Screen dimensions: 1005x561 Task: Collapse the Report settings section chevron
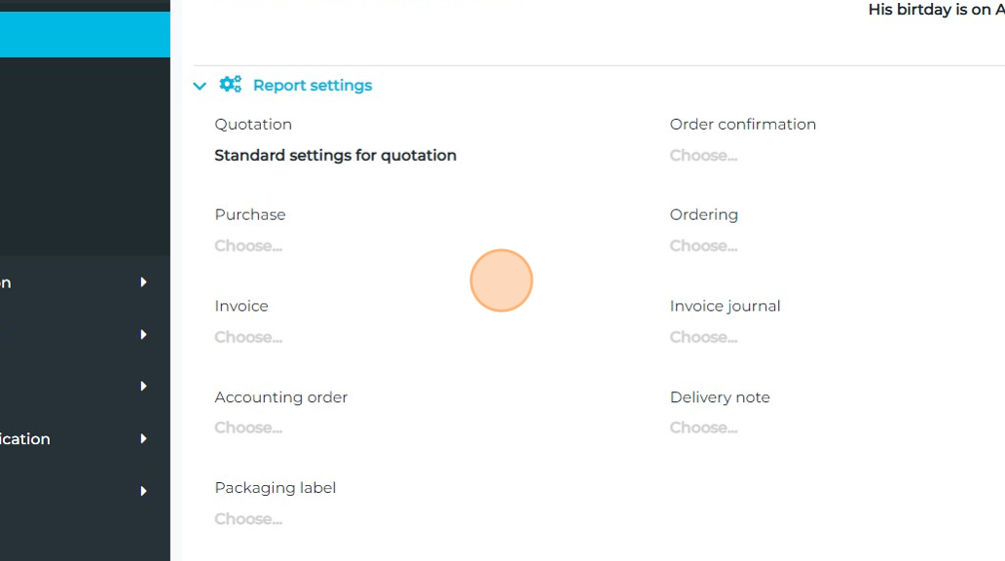pos(200,86)
